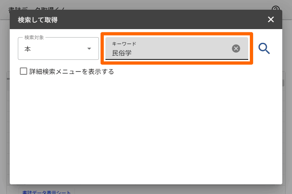Viewport: 292px width, 194px height.
Task: Select the 本 value in the search target box
Action: pyautogui.click(x=28, y=49)
